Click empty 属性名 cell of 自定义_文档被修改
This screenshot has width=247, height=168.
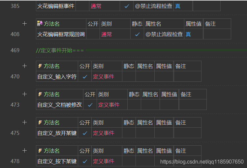(x=150, y=105)
